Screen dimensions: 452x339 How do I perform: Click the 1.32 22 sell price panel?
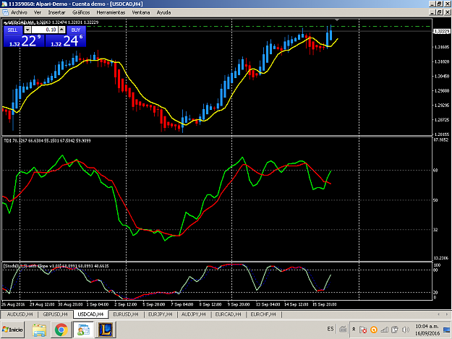(x=24, y=40)
